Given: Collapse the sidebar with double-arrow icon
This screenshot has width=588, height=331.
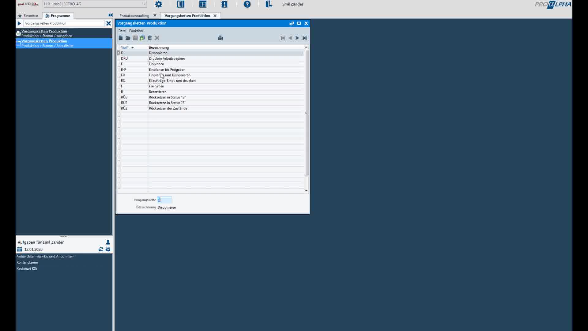Looking at the screenshot, I should click(110, 15).
